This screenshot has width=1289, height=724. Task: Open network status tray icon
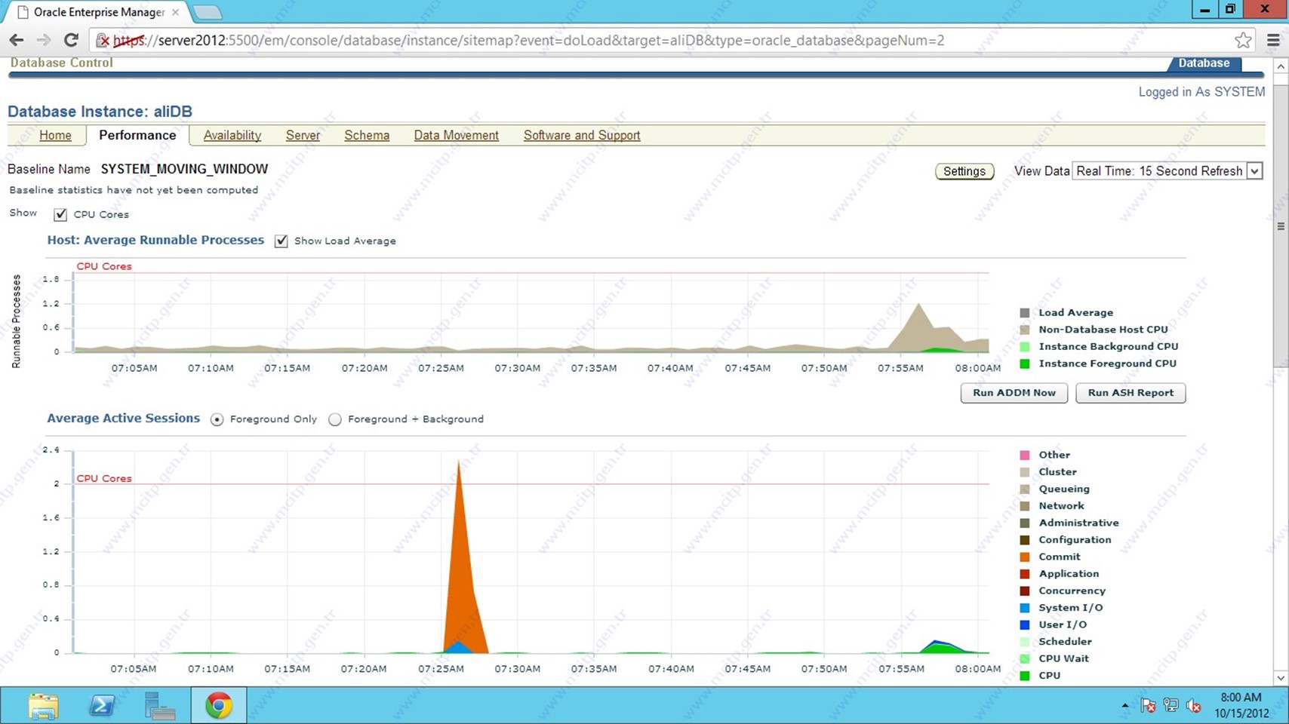(1171, 706)
